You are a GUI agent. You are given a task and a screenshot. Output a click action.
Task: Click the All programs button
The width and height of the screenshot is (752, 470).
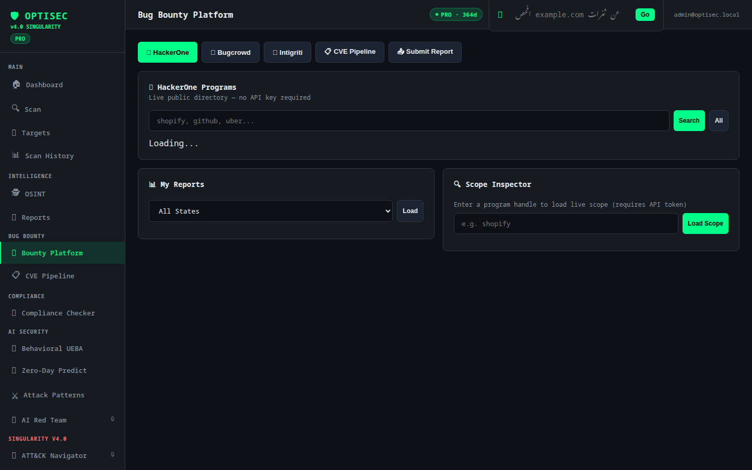click(719, 121)
